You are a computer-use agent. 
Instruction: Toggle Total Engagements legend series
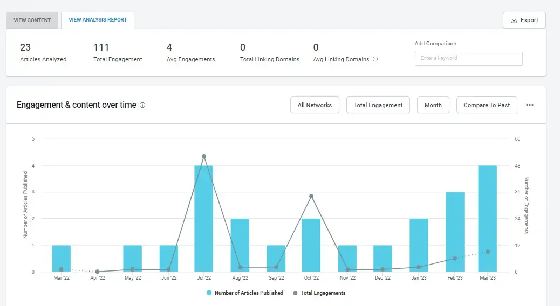click(x=319, y=293)
